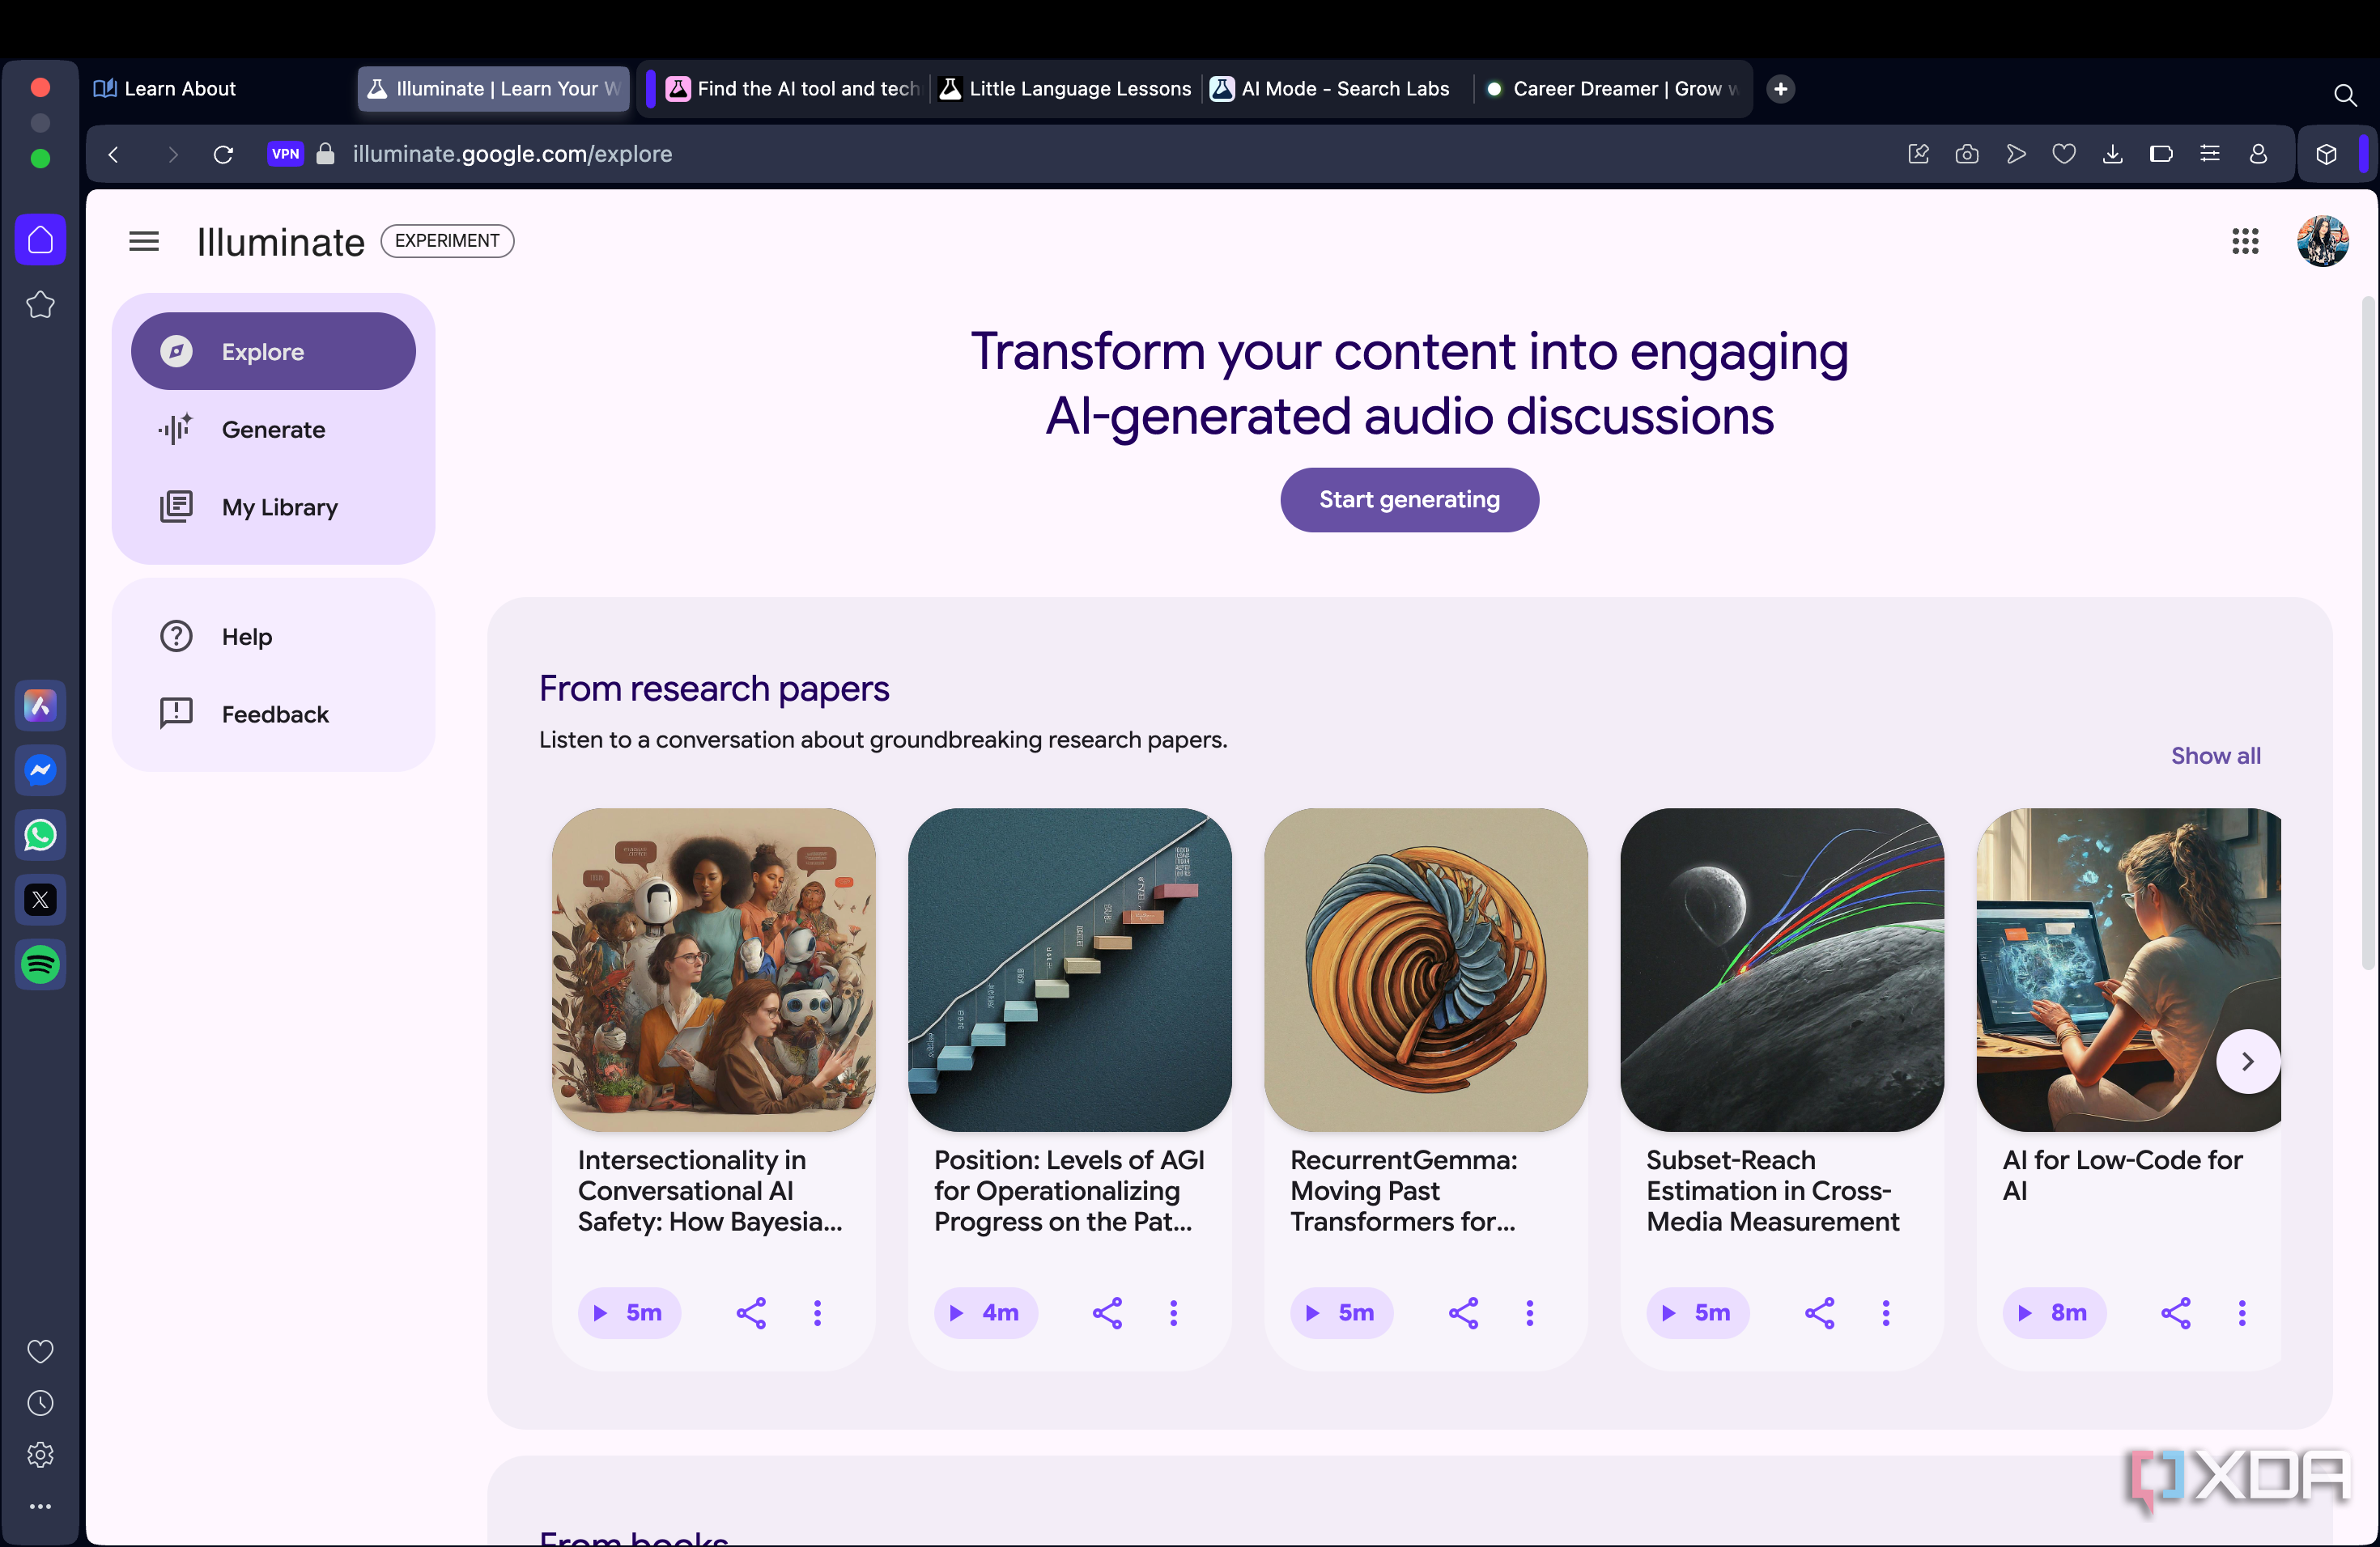Play the Intersectionality in Conversational AI audio
The width and height of the screenshot is (2380, 1547).
pyautogui.click(x=629, y=1312)
